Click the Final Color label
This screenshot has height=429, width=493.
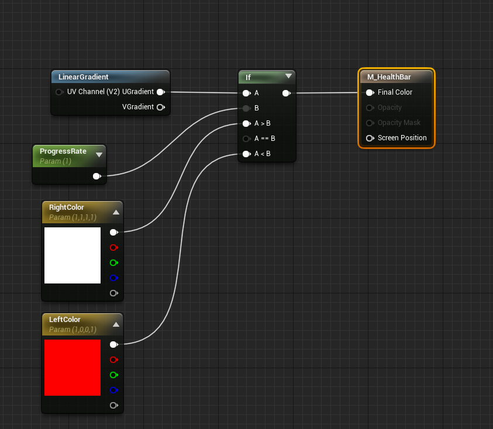[395, 92]
